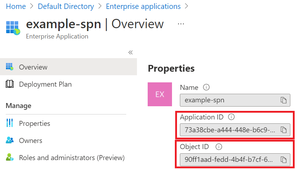Copy the Application ID to clipboard
300x169 pixels.
(x=284, y=130)
